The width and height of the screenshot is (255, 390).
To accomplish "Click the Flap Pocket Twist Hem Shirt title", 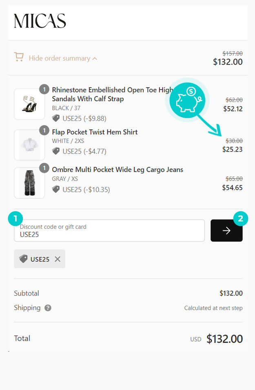I will 95,132.
